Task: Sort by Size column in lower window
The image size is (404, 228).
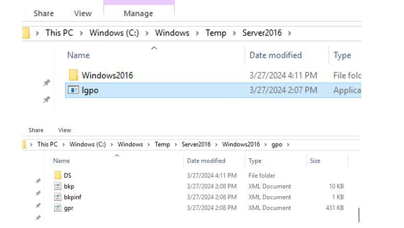Action: (315, 161)
